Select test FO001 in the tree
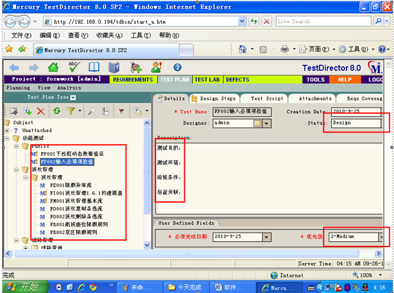Screen dimensions: 394x293 coord(76,209)
